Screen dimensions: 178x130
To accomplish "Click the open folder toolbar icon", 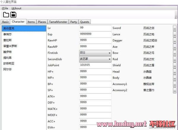I will point(6,15).
